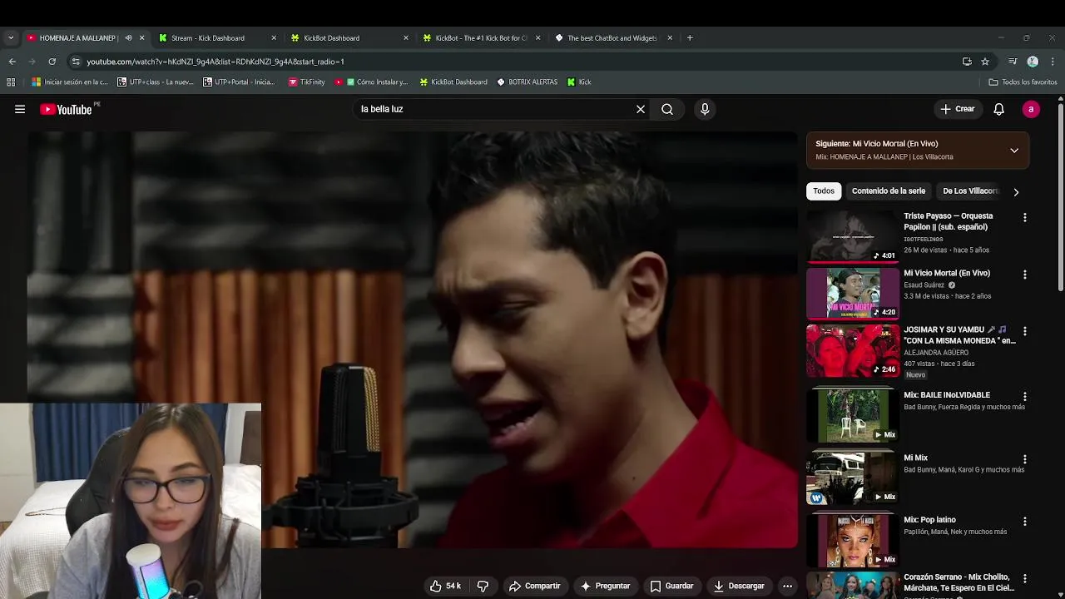Open Mix: Pop latino title
1065x599 pixels.
pyautogui.click(x=930, y=520)
